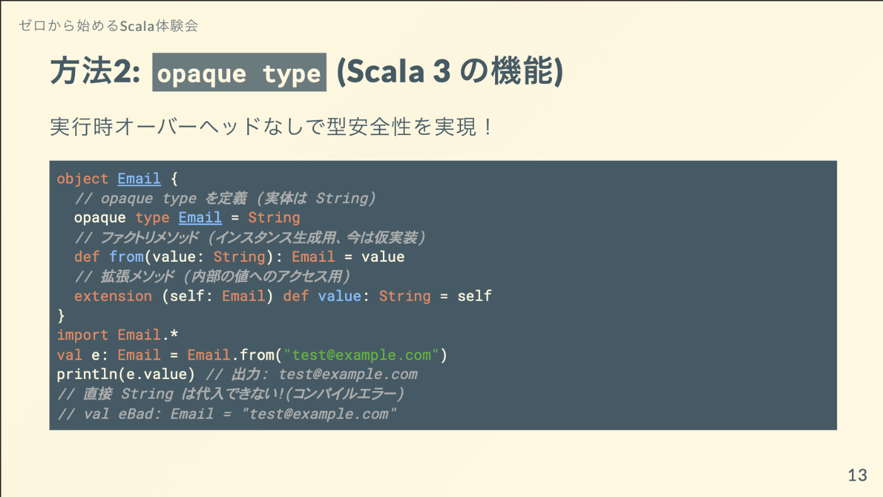The height and width of the screenshot is (497, 883).
Task: Click the highlighted 'opaque type' title label
Action: coord(239,73)
